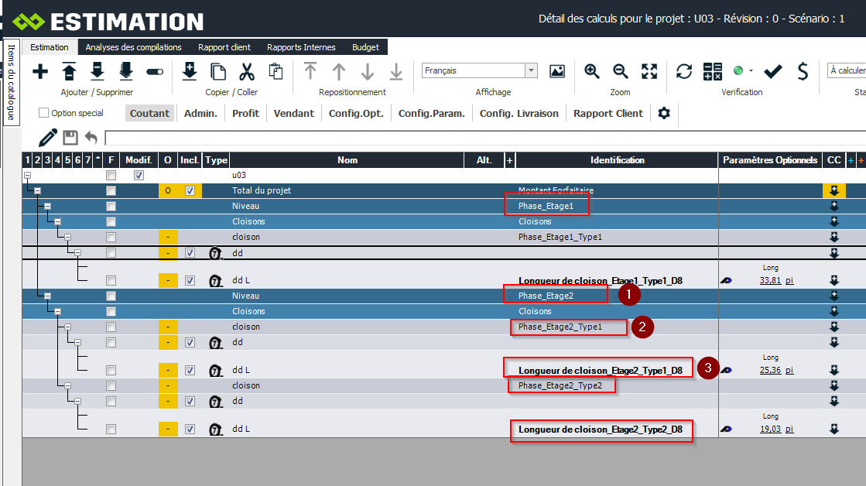Toggle Incl. checkbox on Total du projet row
Viewport: 866px width, 486px height.
tap(190, 190)
